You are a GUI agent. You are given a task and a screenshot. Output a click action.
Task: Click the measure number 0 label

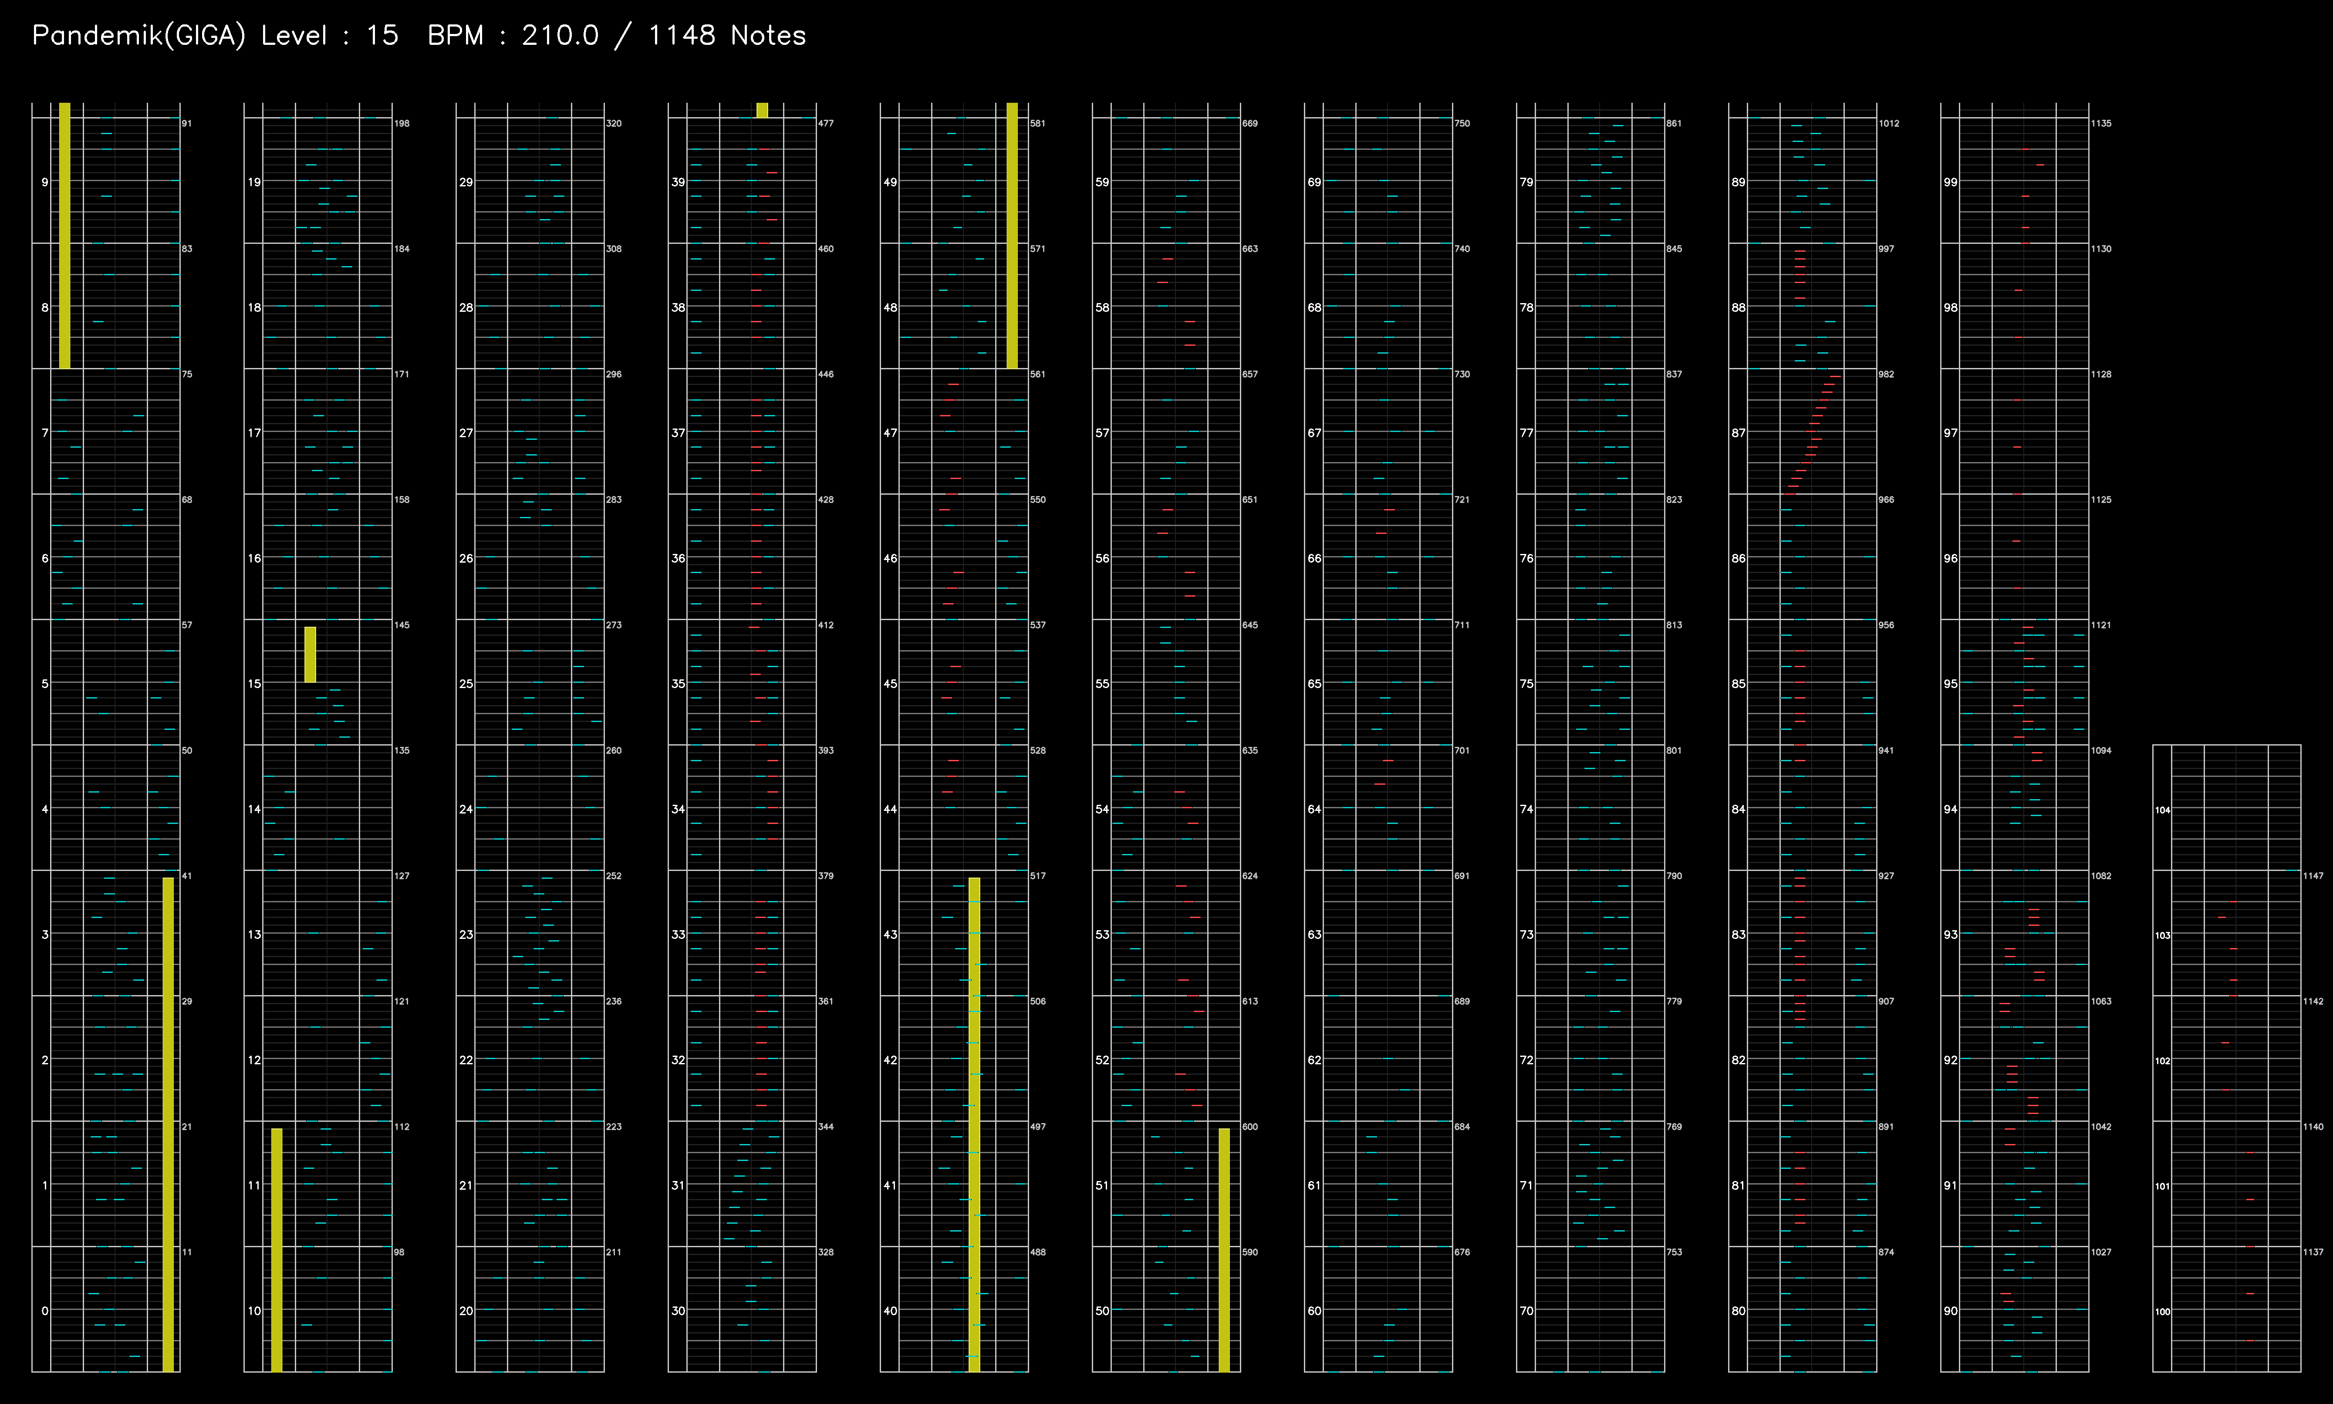[45, 1311]
